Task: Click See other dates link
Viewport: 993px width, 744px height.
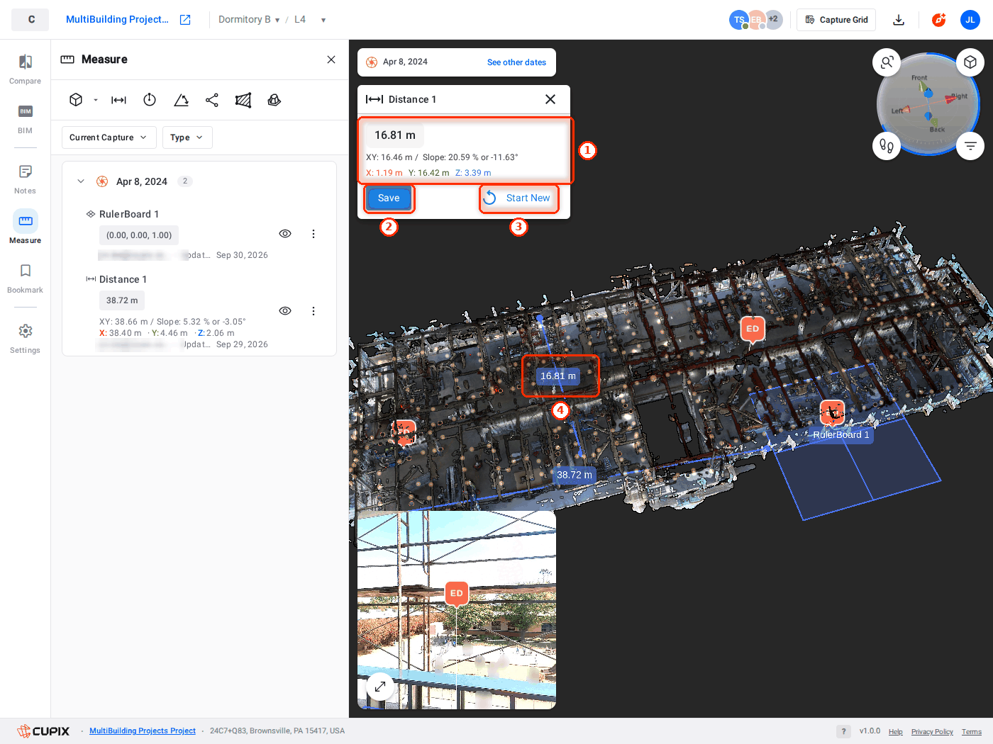Action: click(516, 62)
